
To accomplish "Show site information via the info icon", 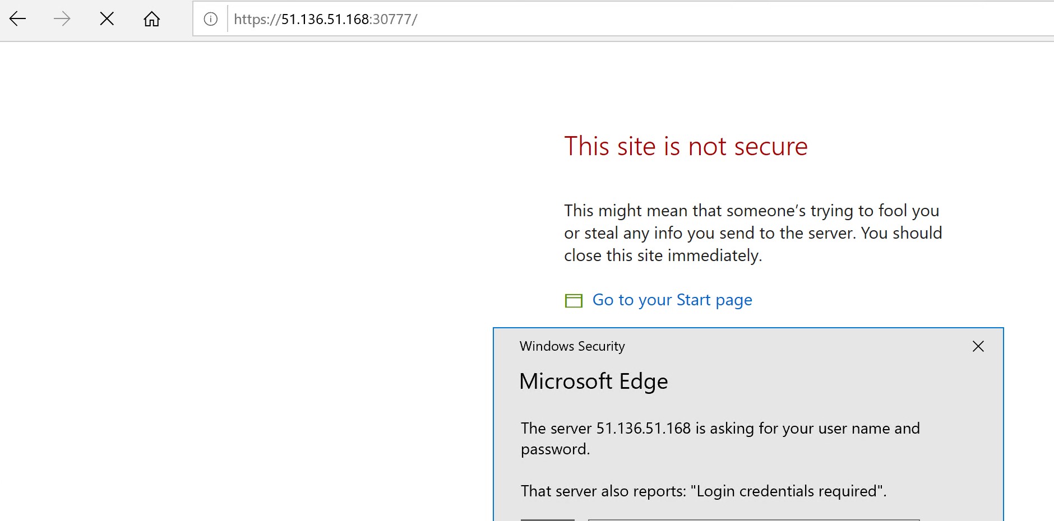I will 210,20.
